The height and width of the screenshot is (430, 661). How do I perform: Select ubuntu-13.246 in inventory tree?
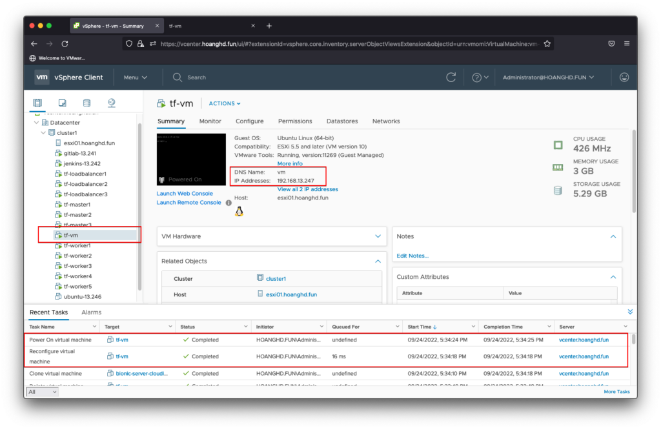[x=82, y=297]
